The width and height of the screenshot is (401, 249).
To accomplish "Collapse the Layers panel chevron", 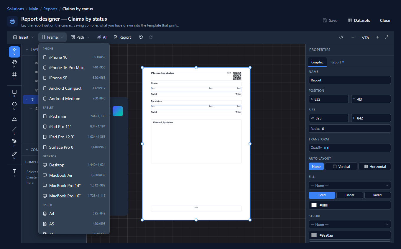I will (x=27, y=50).
